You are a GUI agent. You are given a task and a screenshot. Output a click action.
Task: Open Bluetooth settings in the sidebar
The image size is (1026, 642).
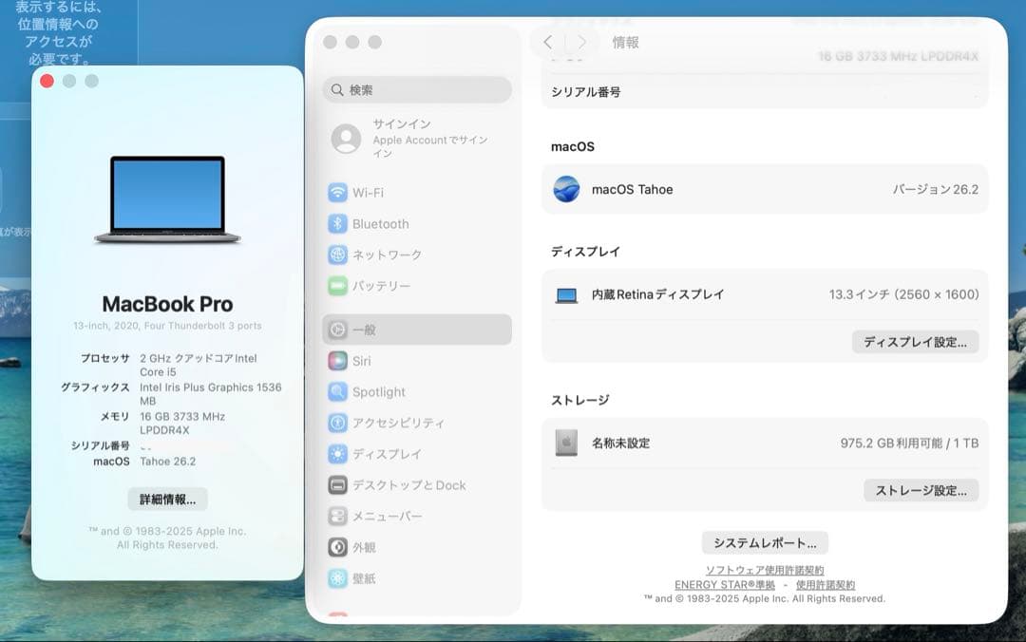tap(417, 224)
